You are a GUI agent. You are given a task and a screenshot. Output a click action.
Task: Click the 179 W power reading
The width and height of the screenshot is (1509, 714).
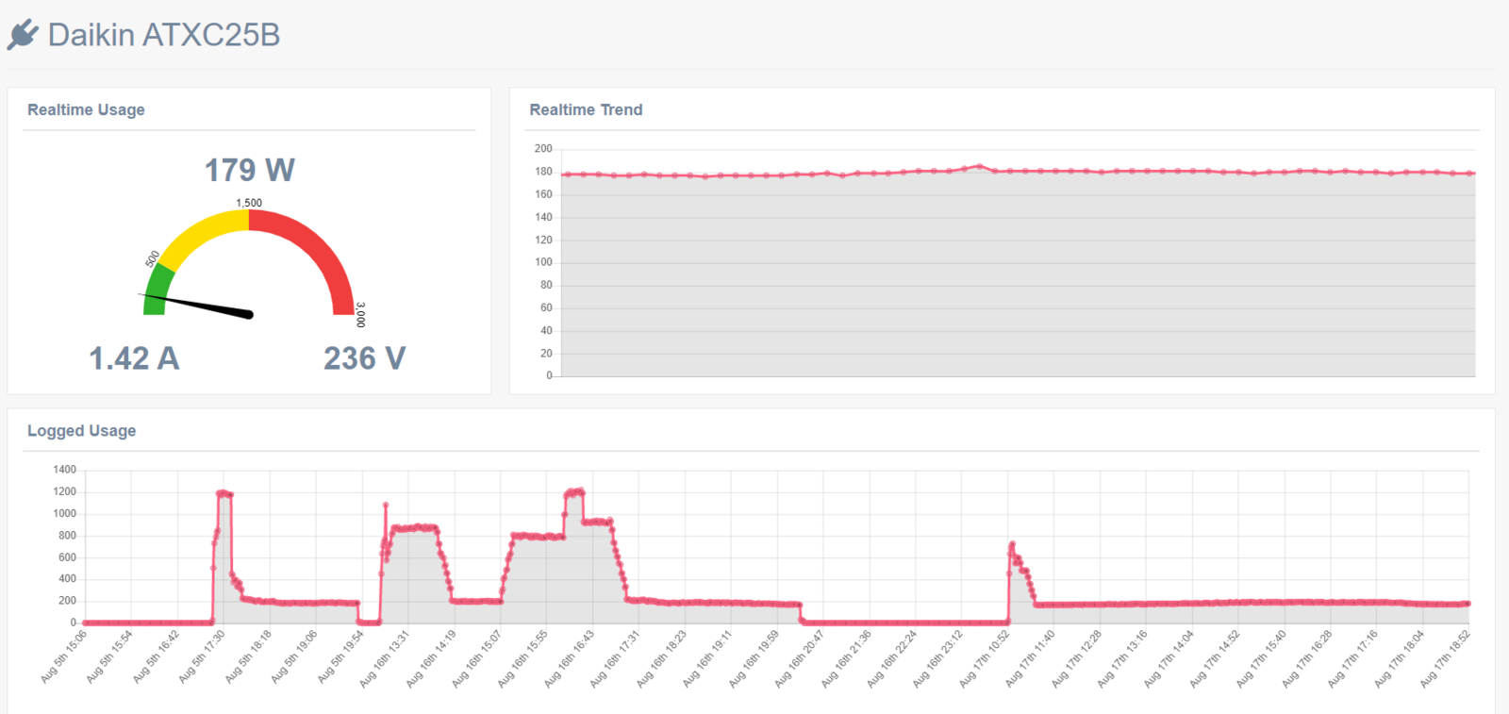point(250,170)
